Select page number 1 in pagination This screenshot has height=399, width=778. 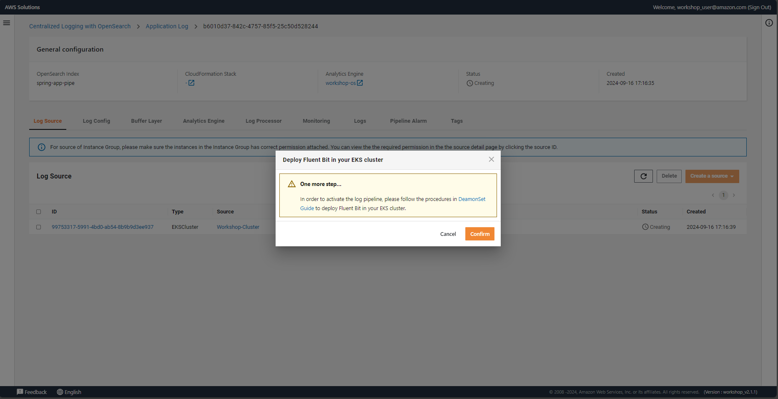pyautogui.click(x=723, y=195)
